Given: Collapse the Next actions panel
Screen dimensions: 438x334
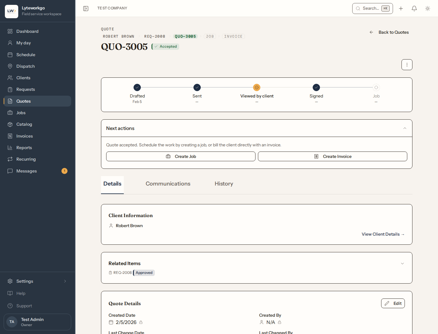Looking at the screenshot, I should tap(405, 128).
